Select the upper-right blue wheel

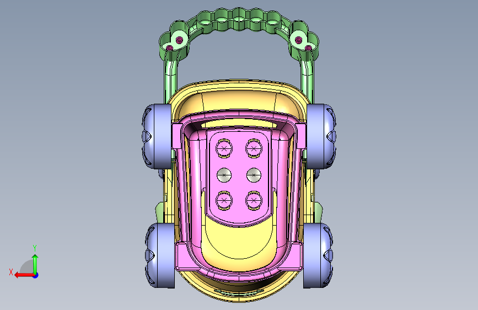pos(321,136)
